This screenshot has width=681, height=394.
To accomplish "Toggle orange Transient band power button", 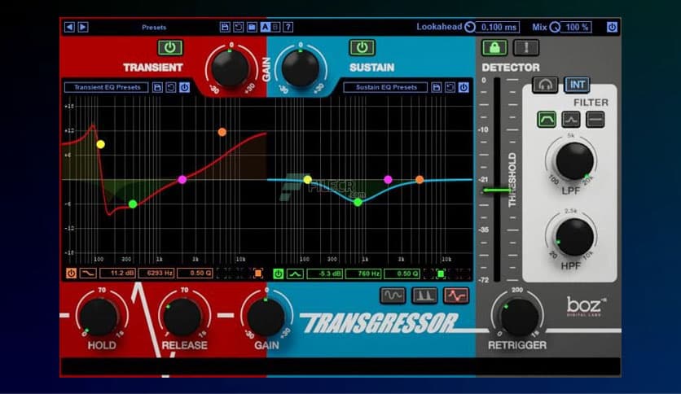I will pos(71,274).
